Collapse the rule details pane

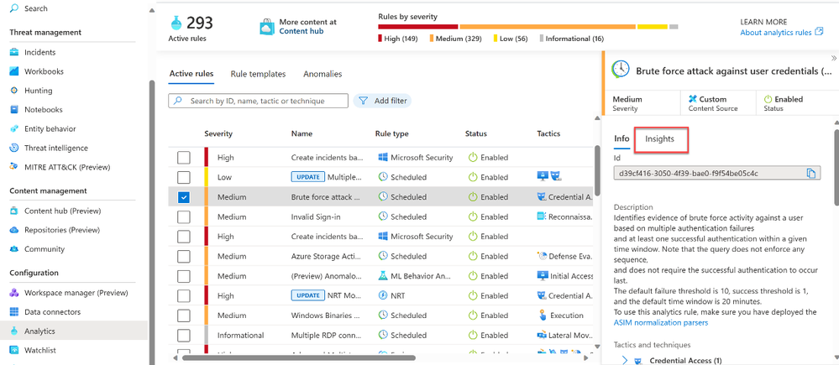pos(834,58)
